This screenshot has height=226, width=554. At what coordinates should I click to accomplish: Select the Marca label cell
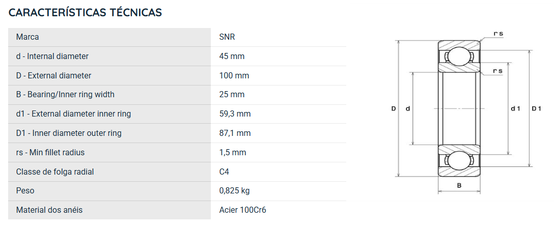pyautogui.click(x=109, y=37)
